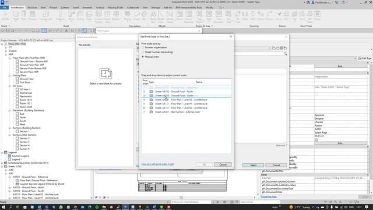Open the Collaborate ribbon tab
Screen dimensions: 373x210
pyautogui.click(x=133, y=8)
